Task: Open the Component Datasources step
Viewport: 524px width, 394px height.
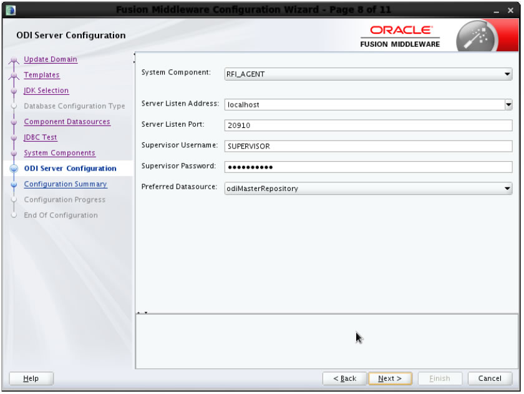Action: coord(67,122)
